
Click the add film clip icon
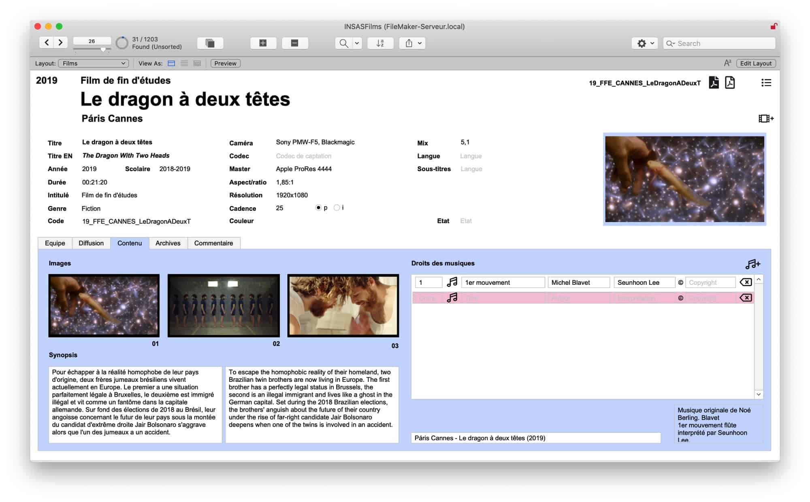pos(765,119)
